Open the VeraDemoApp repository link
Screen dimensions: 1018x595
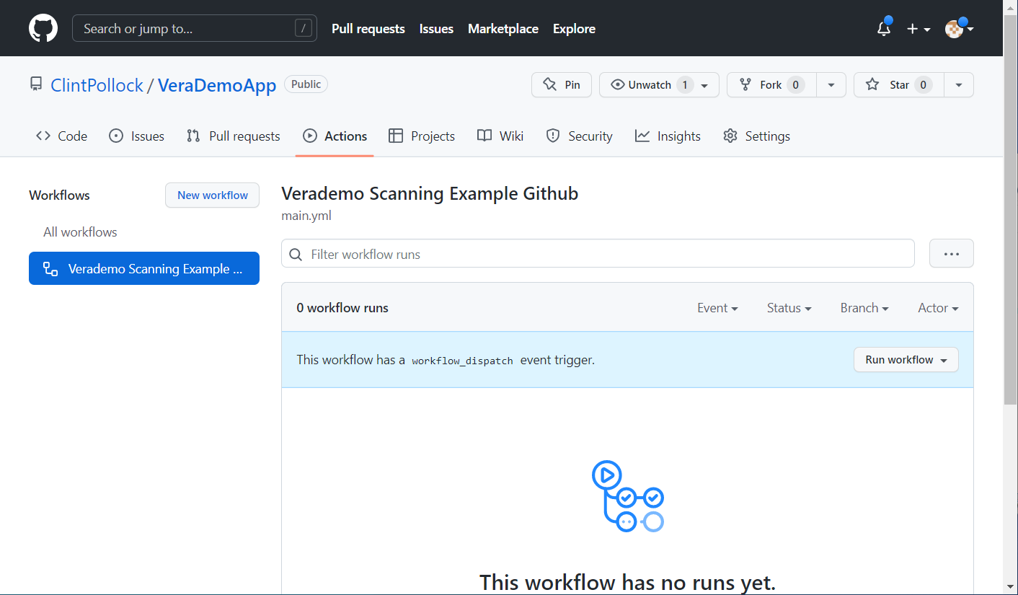coord(217,85)
